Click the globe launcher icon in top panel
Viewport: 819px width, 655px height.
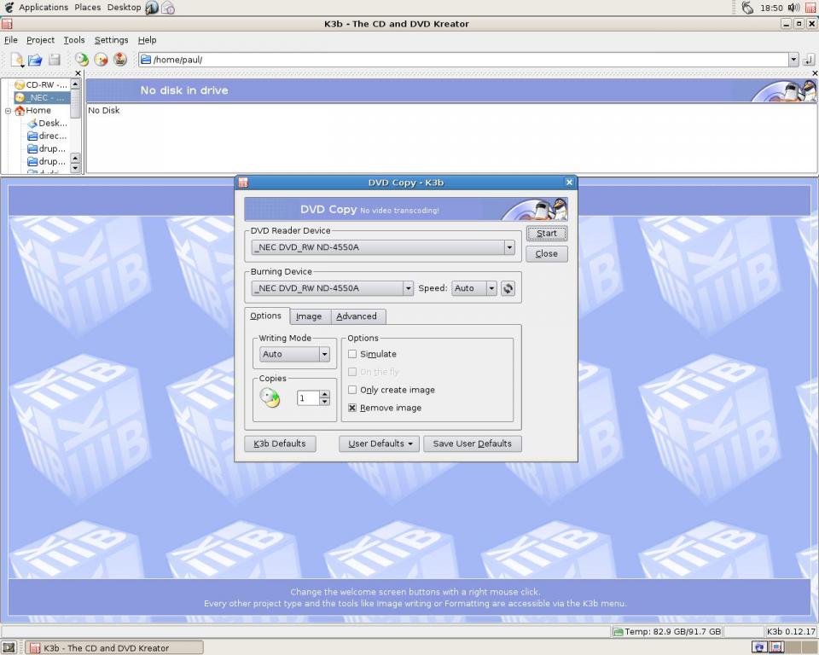pyautogui.click(x=152, y=8)
